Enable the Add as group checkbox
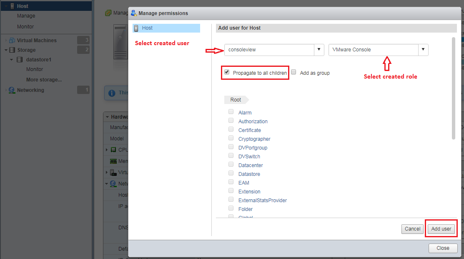This screenshot has width=464, height=259. click(293, 72)
